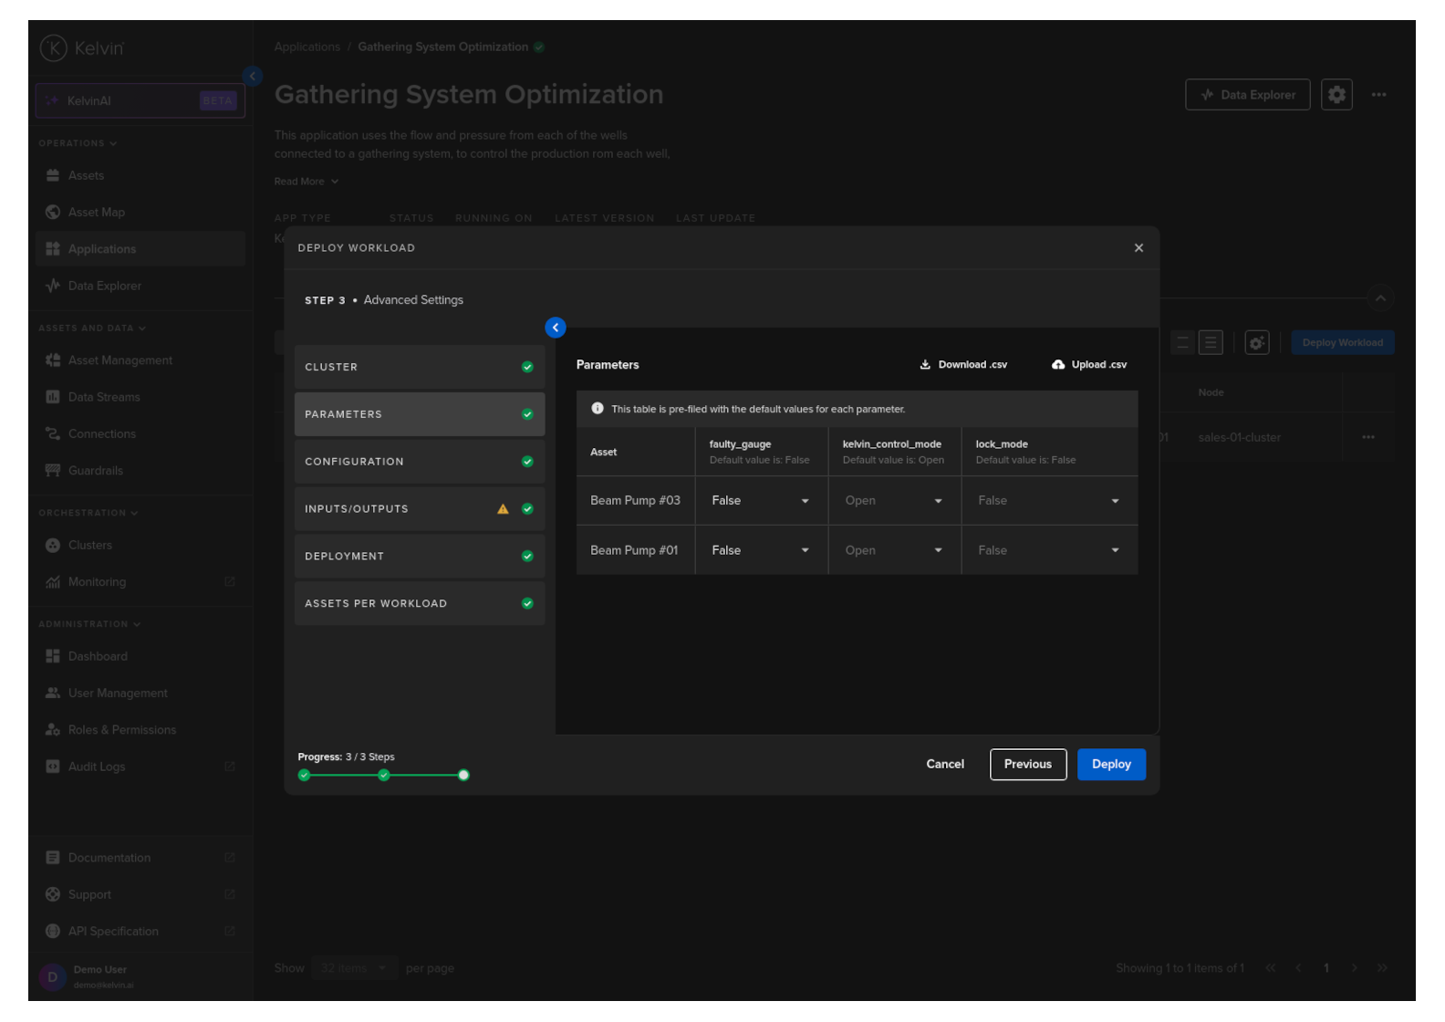Collapse the steps panel with blue arrow

tap(556, 328)
